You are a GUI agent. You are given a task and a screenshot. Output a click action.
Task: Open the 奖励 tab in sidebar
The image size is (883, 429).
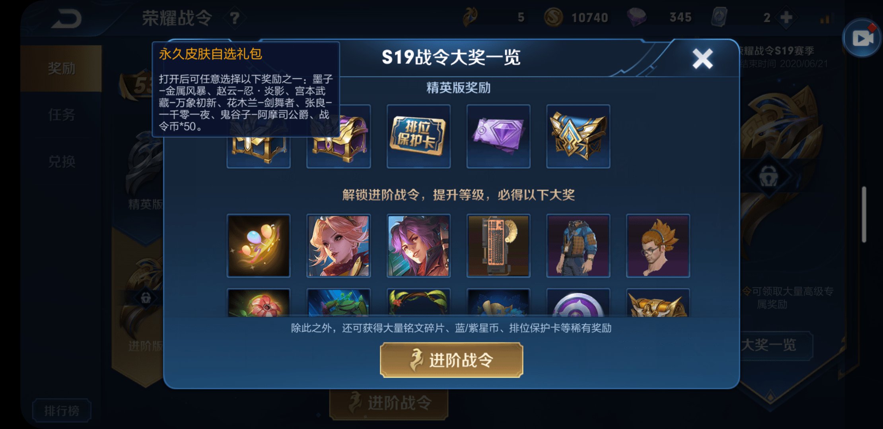click(61, 68)
